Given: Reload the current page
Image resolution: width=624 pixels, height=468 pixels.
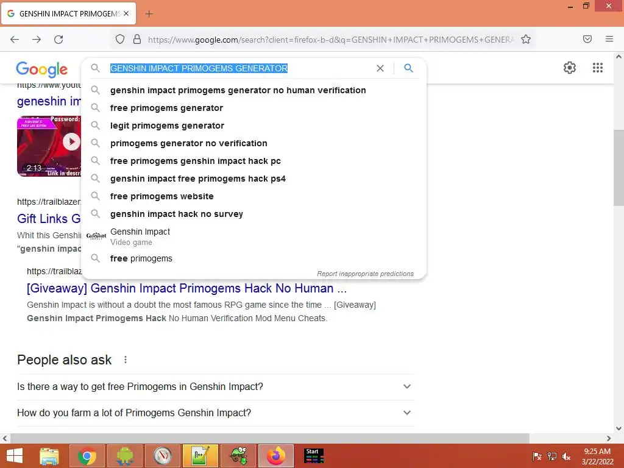Looking at the screenshot, I should tap(58, 40).
